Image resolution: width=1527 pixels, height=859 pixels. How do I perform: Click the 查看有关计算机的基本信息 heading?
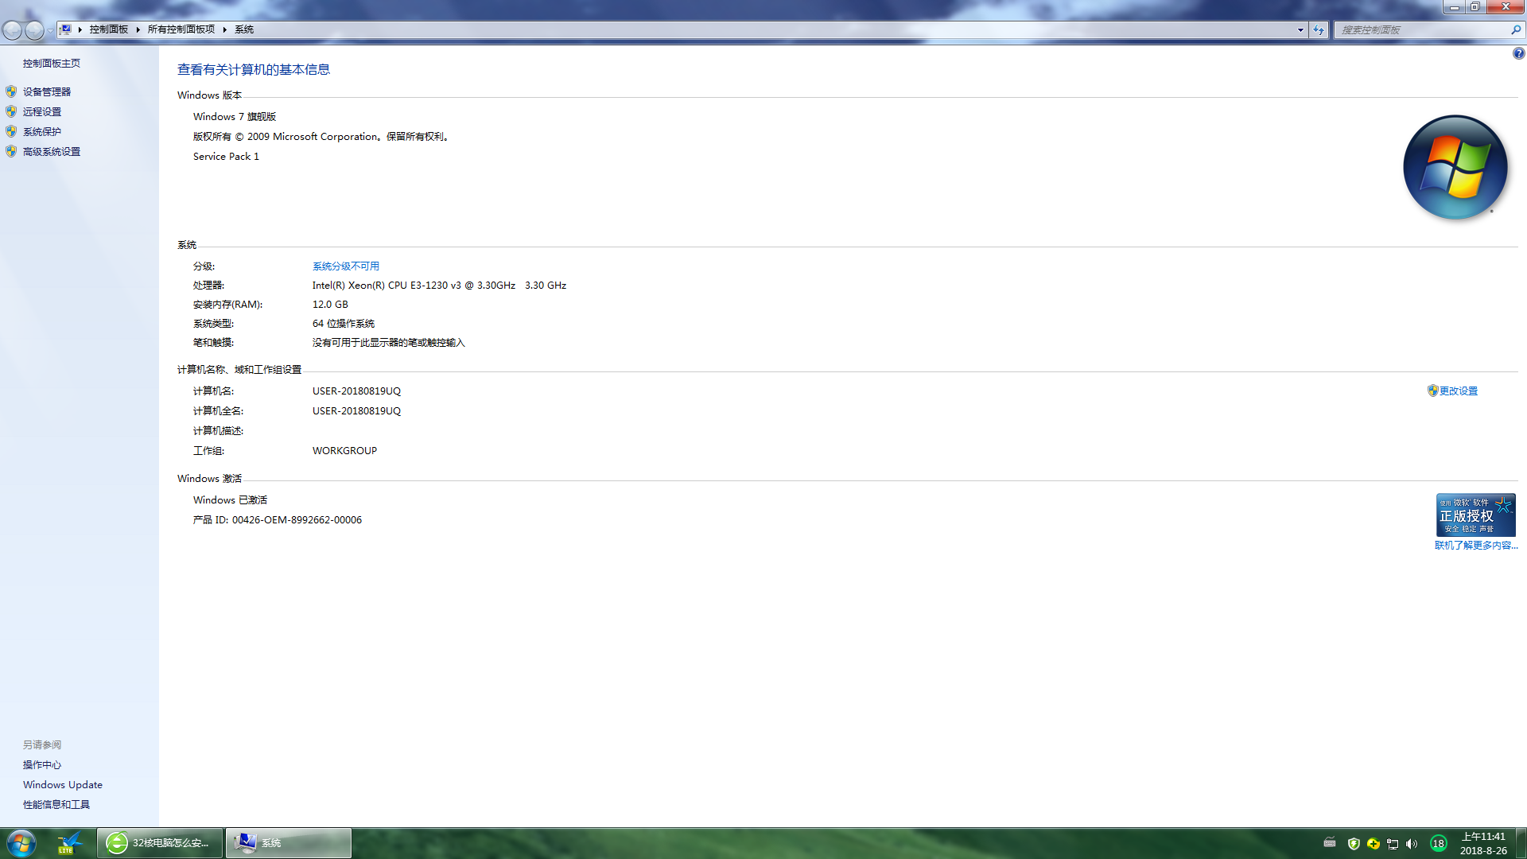pyautogui.click(x=254, y=70)
